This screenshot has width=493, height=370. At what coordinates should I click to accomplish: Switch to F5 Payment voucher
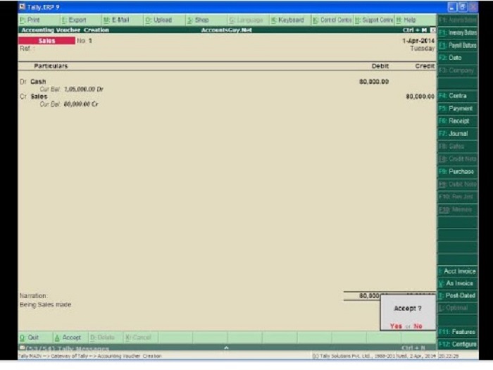pyautogui.click(x=458, y=109)
